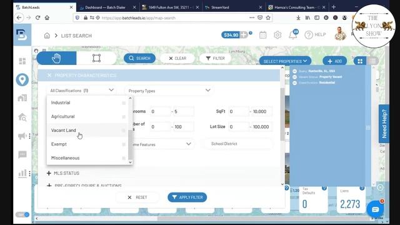Open the house search sidebar icon

(x=22, y=117)
